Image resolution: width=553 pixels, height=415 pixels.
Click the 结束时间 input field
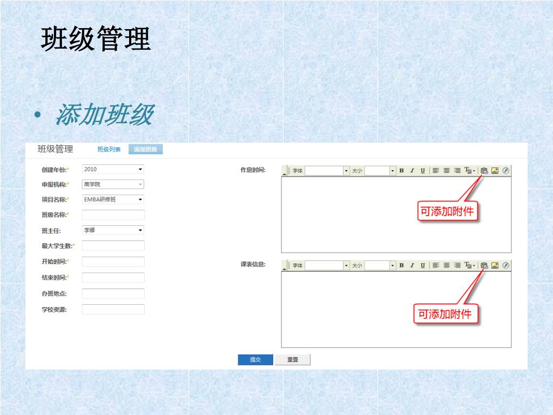(x=113, y=278)
